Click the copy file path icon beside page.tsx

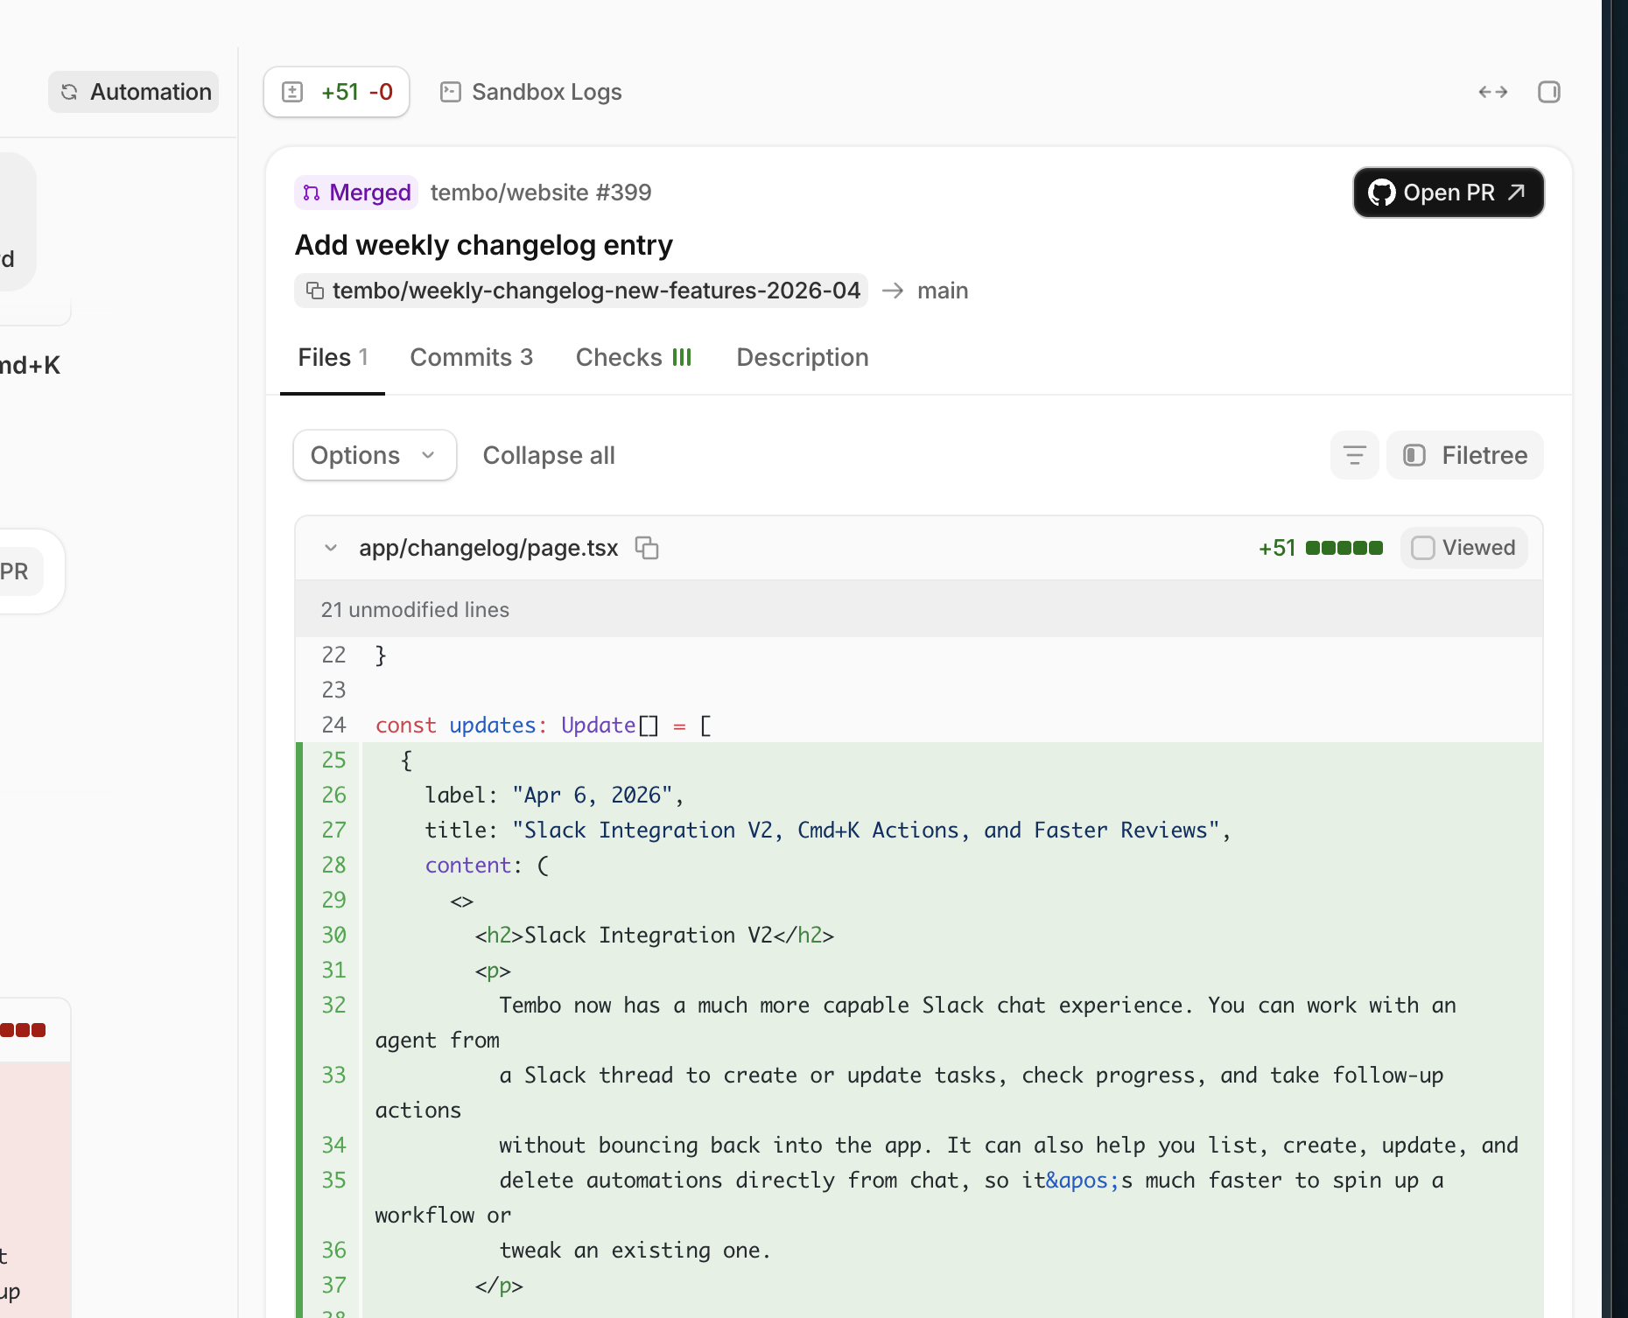click(647, 548)
